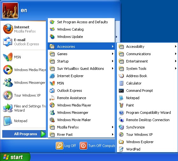
Task: Click the Remote Assistance icon
Action: pyautogui.click(x=52, y=98)
